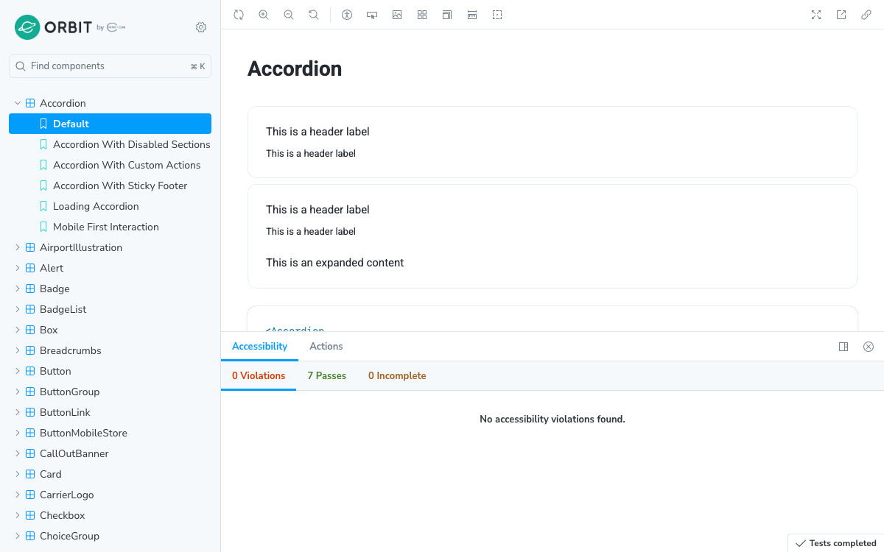Toggle the grid overlay
This screenshot has height=552, width=884.
[x=422, y=15]
